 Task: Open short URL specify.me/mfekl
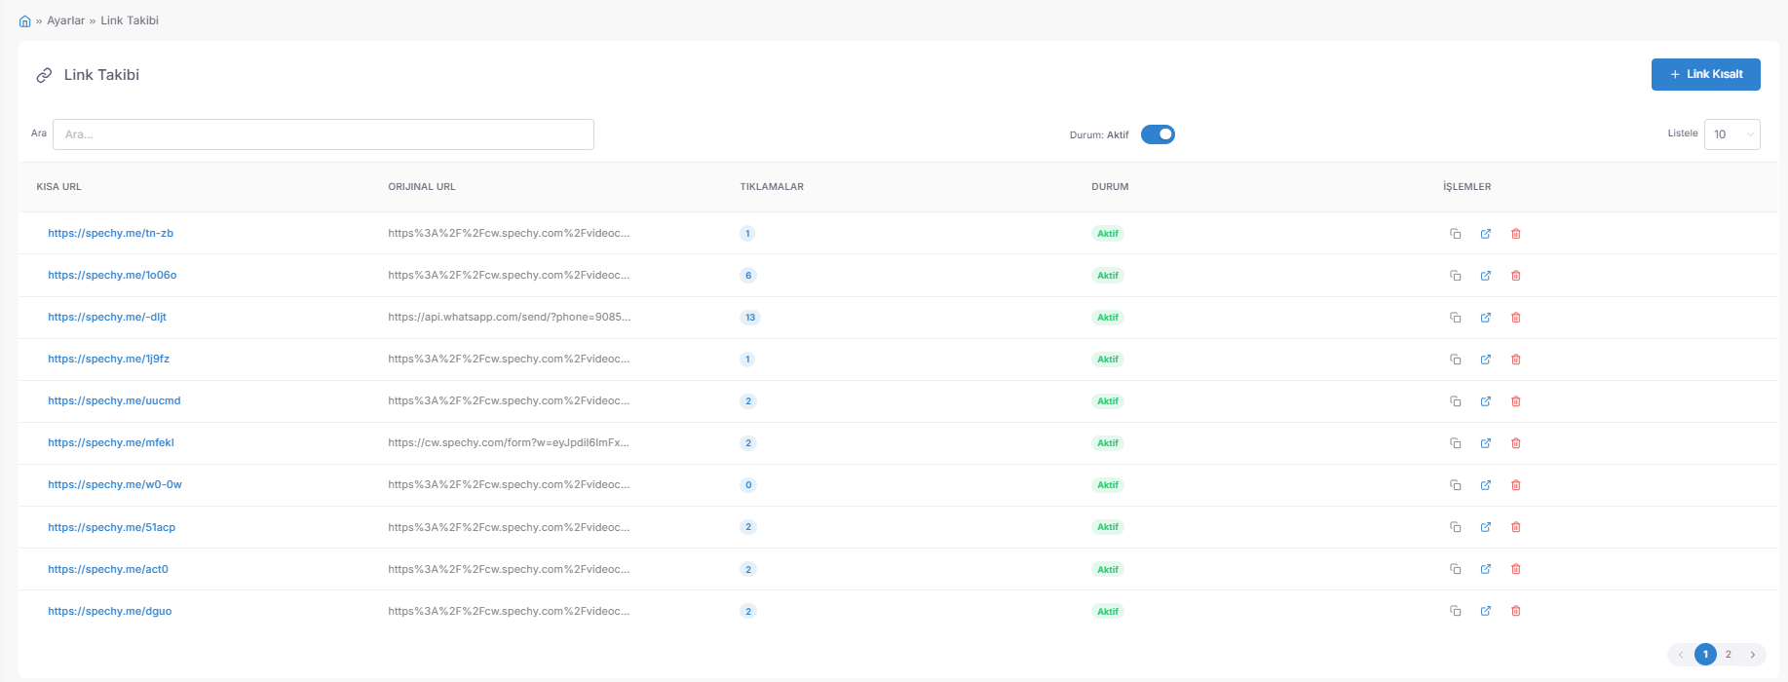(111, 443)
